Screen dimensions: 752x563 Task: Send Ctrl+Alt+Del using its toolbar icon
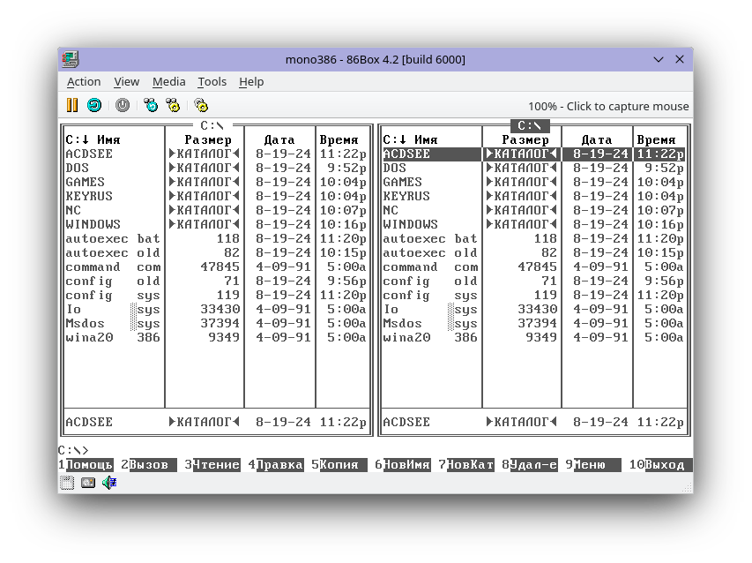click(151, 105)
